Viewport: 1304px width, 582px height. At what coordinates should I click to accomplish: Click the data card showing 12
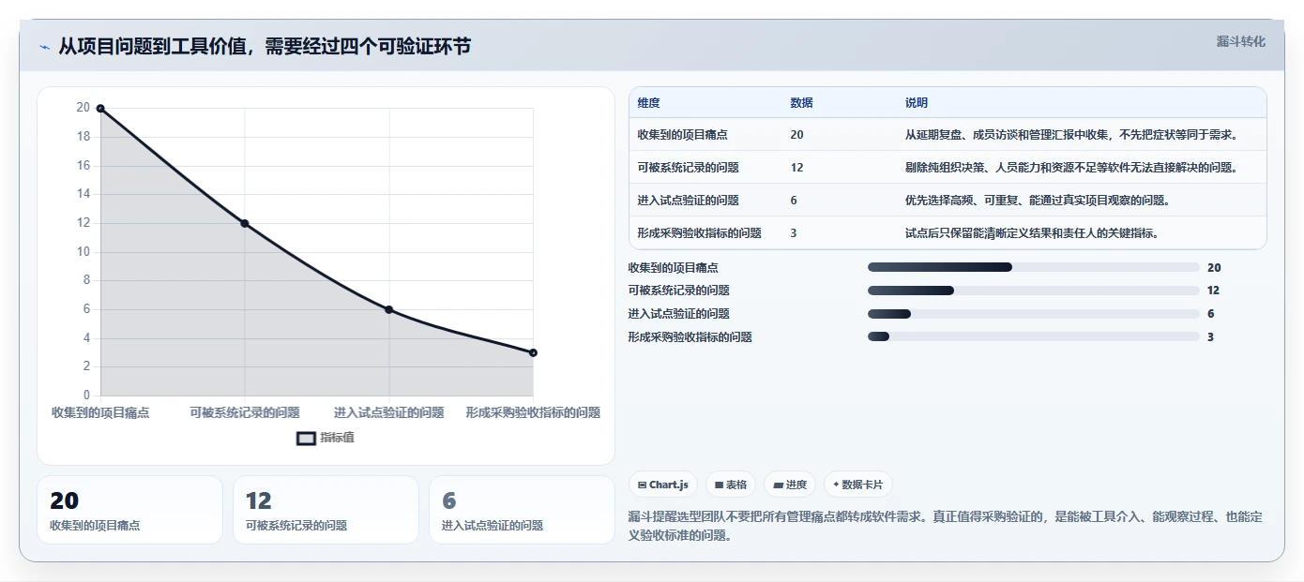point(326,510)
